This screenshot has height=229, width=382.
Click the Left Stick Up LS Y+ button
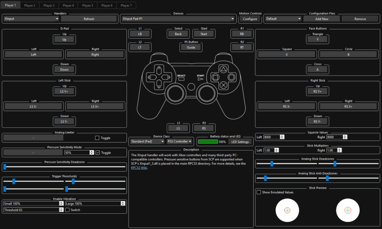[64, 91]
